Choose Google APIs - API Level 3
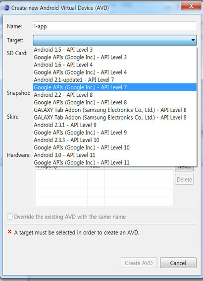This screenshot has height=281, width=203. click(x=115, y=57)
